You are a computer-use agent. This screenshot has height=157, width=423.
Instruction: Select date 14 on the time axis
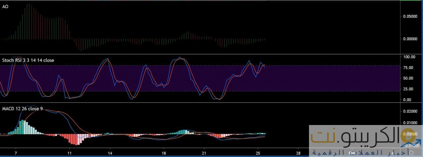coord(110,153)
